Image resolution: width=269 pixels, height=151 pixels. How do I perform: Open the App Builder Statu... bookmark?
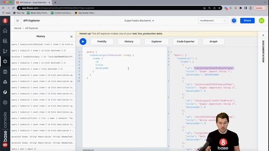(x=85, y=13)
